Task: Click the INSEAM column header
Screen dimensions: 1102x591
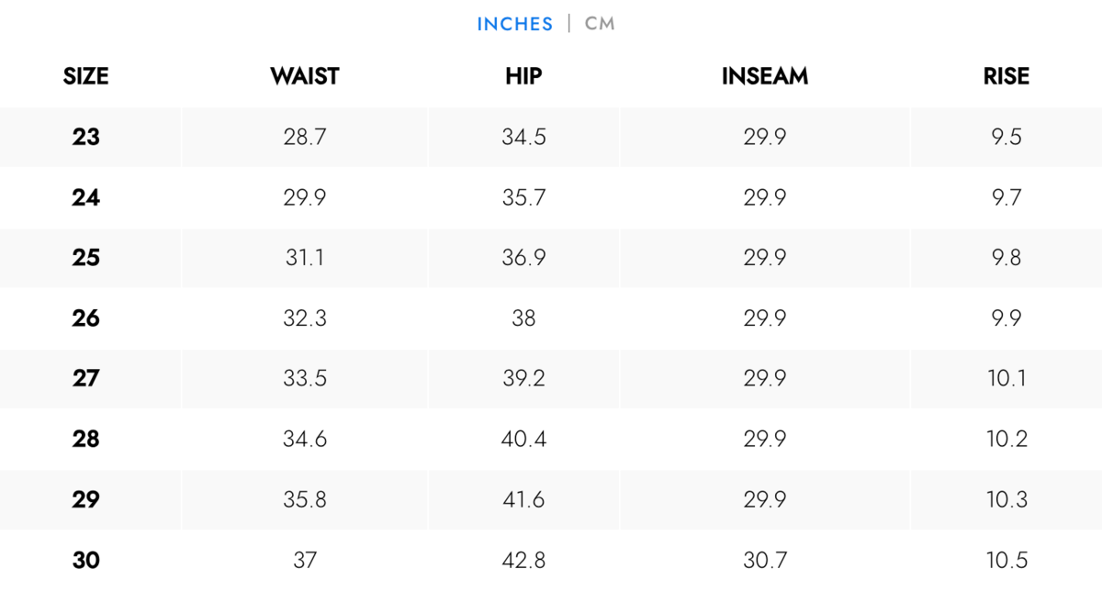Action: (764, 76)
